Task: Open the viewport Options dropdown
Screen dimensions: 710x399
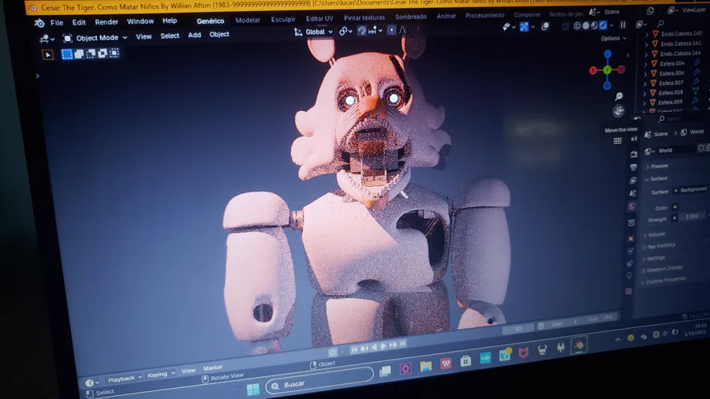Action: (x=614, y=39)
